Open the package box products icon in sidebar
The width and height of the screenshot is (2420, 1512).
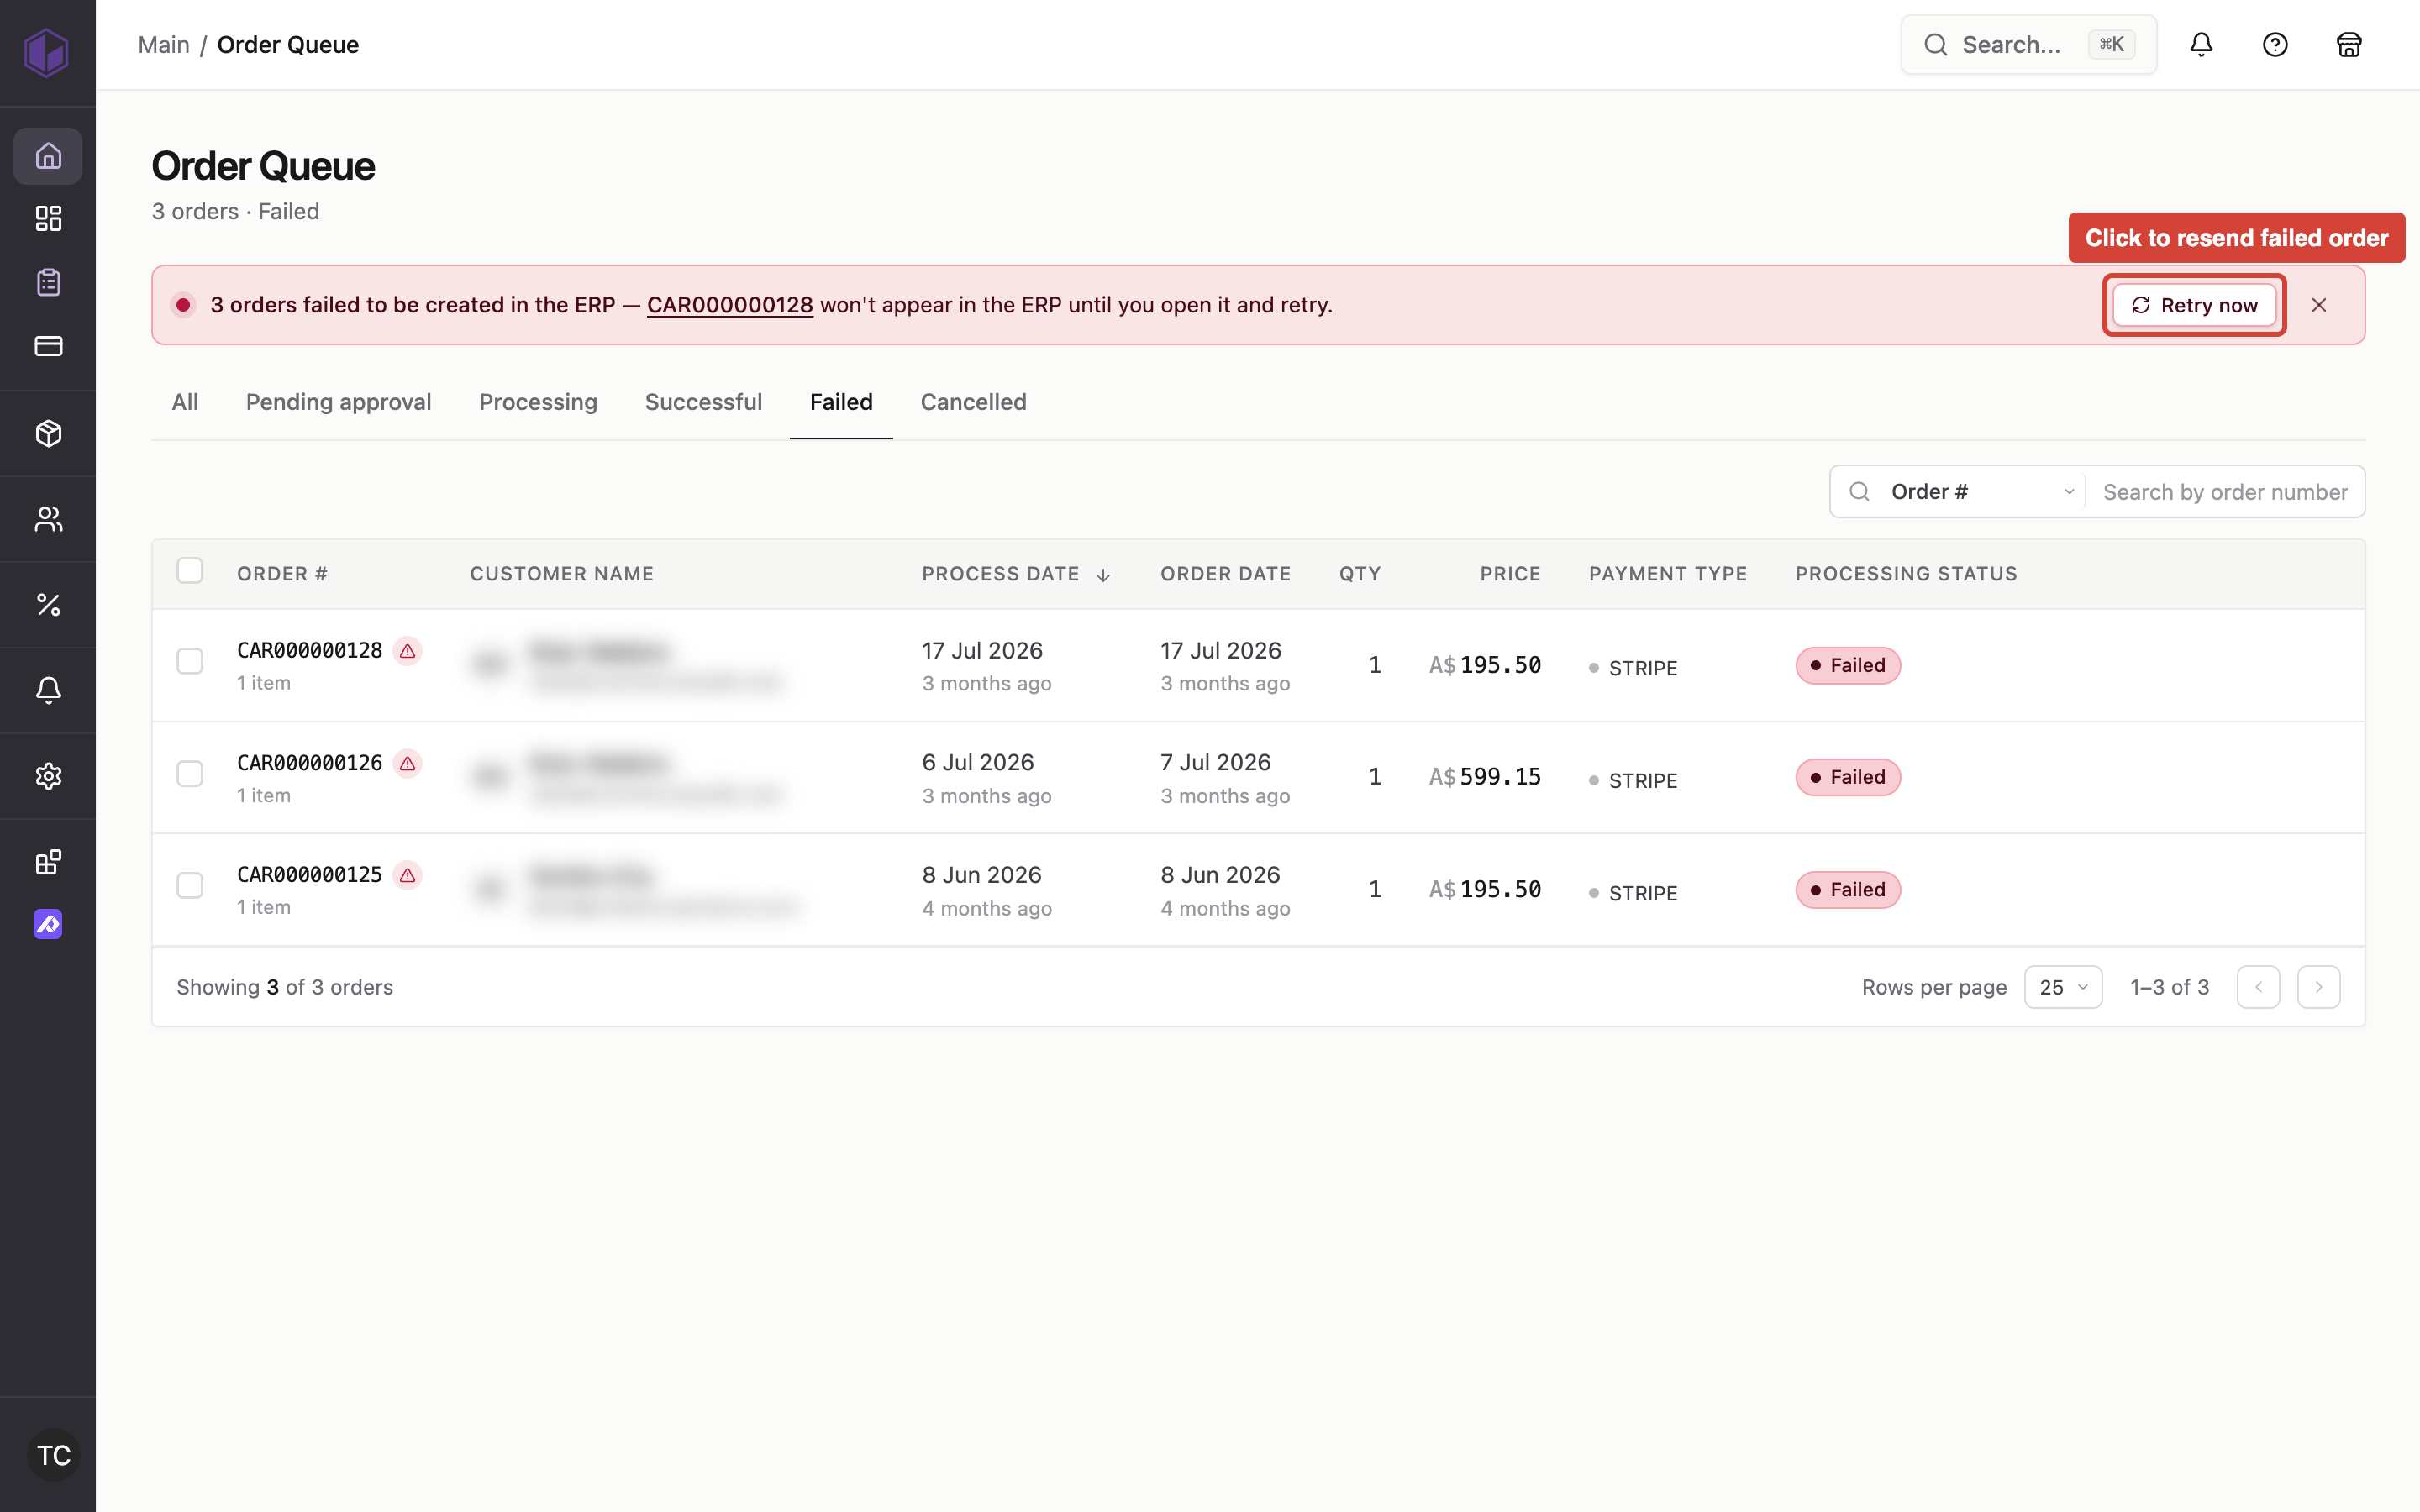[48, 433]
